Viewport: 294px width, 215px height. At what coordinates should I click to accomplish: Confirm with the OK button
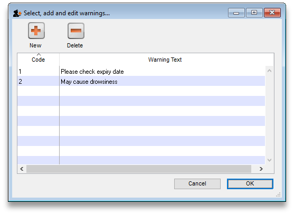pos(250,183)
